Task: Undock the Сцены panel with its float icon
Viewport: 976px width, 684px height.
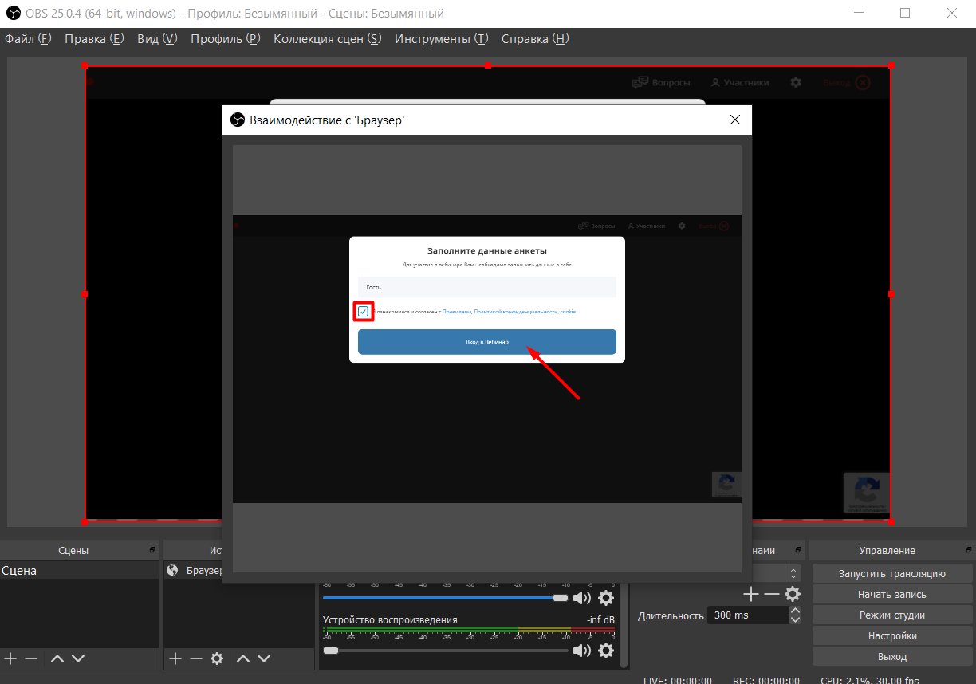Action: click(152, 551)
